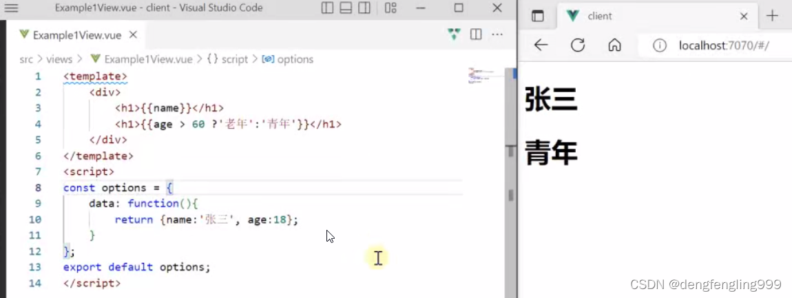Viewport: 792px width, 298px height.
Task: Close the VS Code window
Action: [497, 8]
